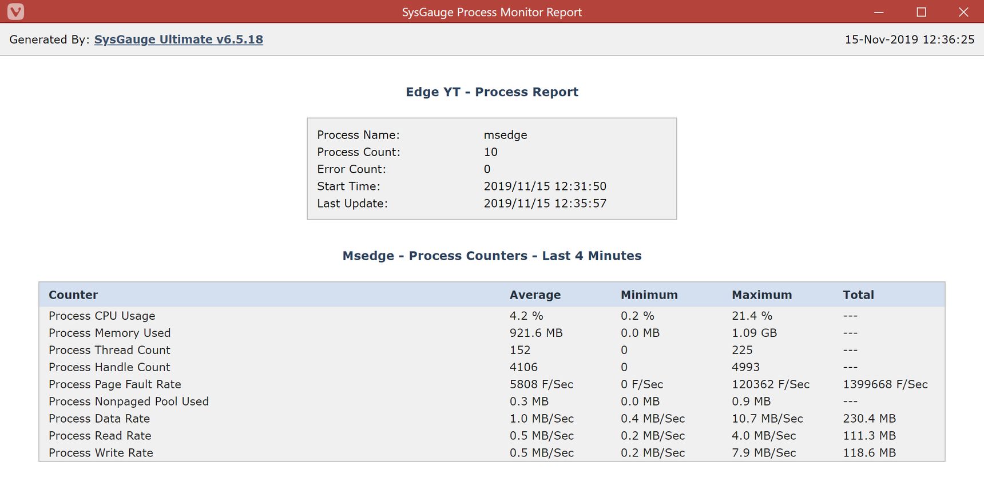984x497 pixels.
Task: Click the Vivaldi icon in title bar
Action: [15, 11]
